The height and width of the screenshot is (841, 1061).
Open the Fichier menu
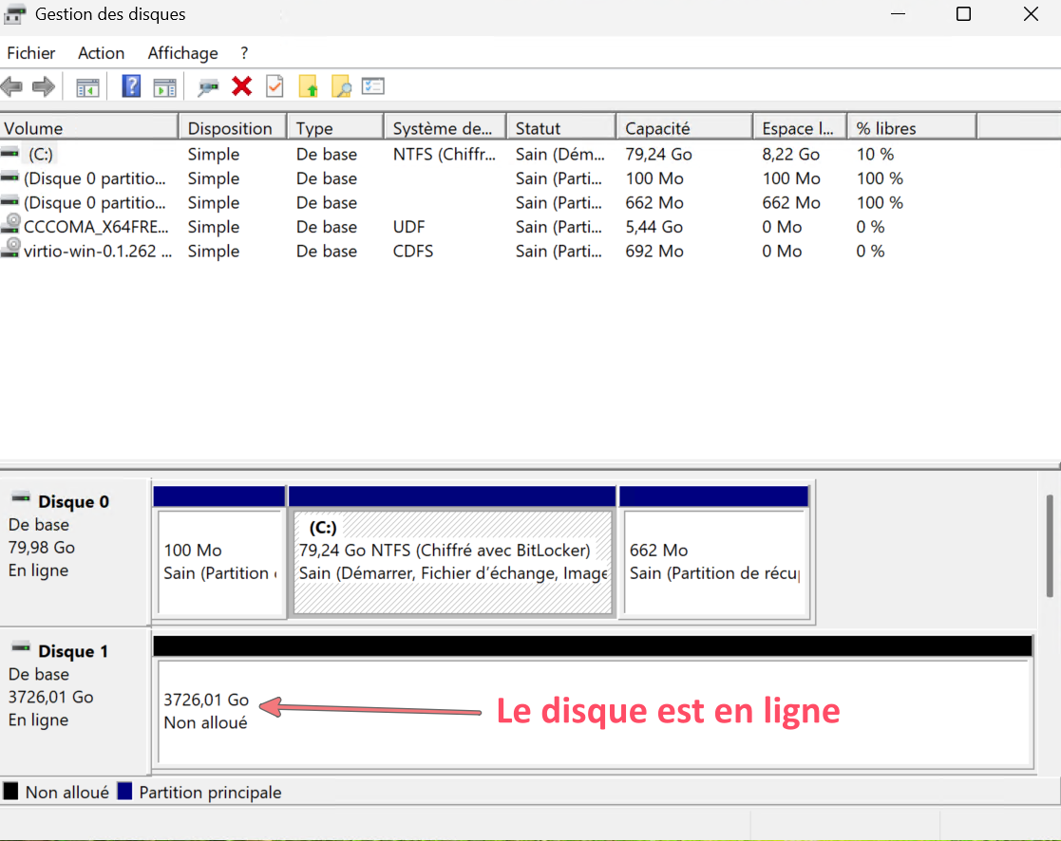[x=31, y=53]
